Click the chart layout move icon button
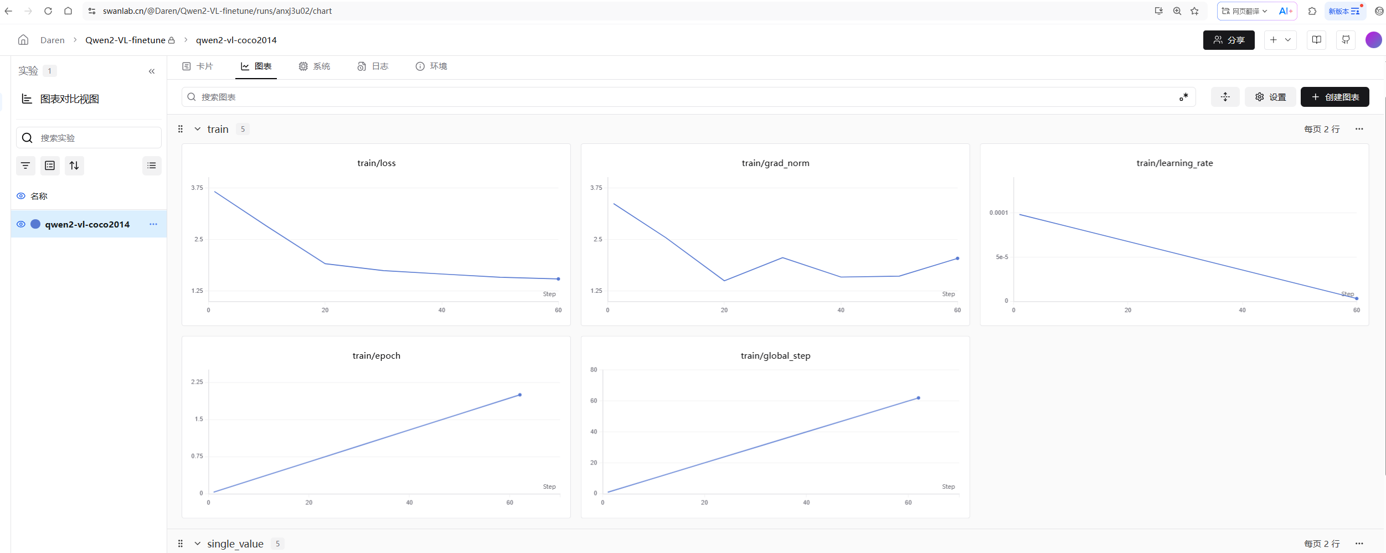The image size is (1386, 553). click(x=1225, y=97)
